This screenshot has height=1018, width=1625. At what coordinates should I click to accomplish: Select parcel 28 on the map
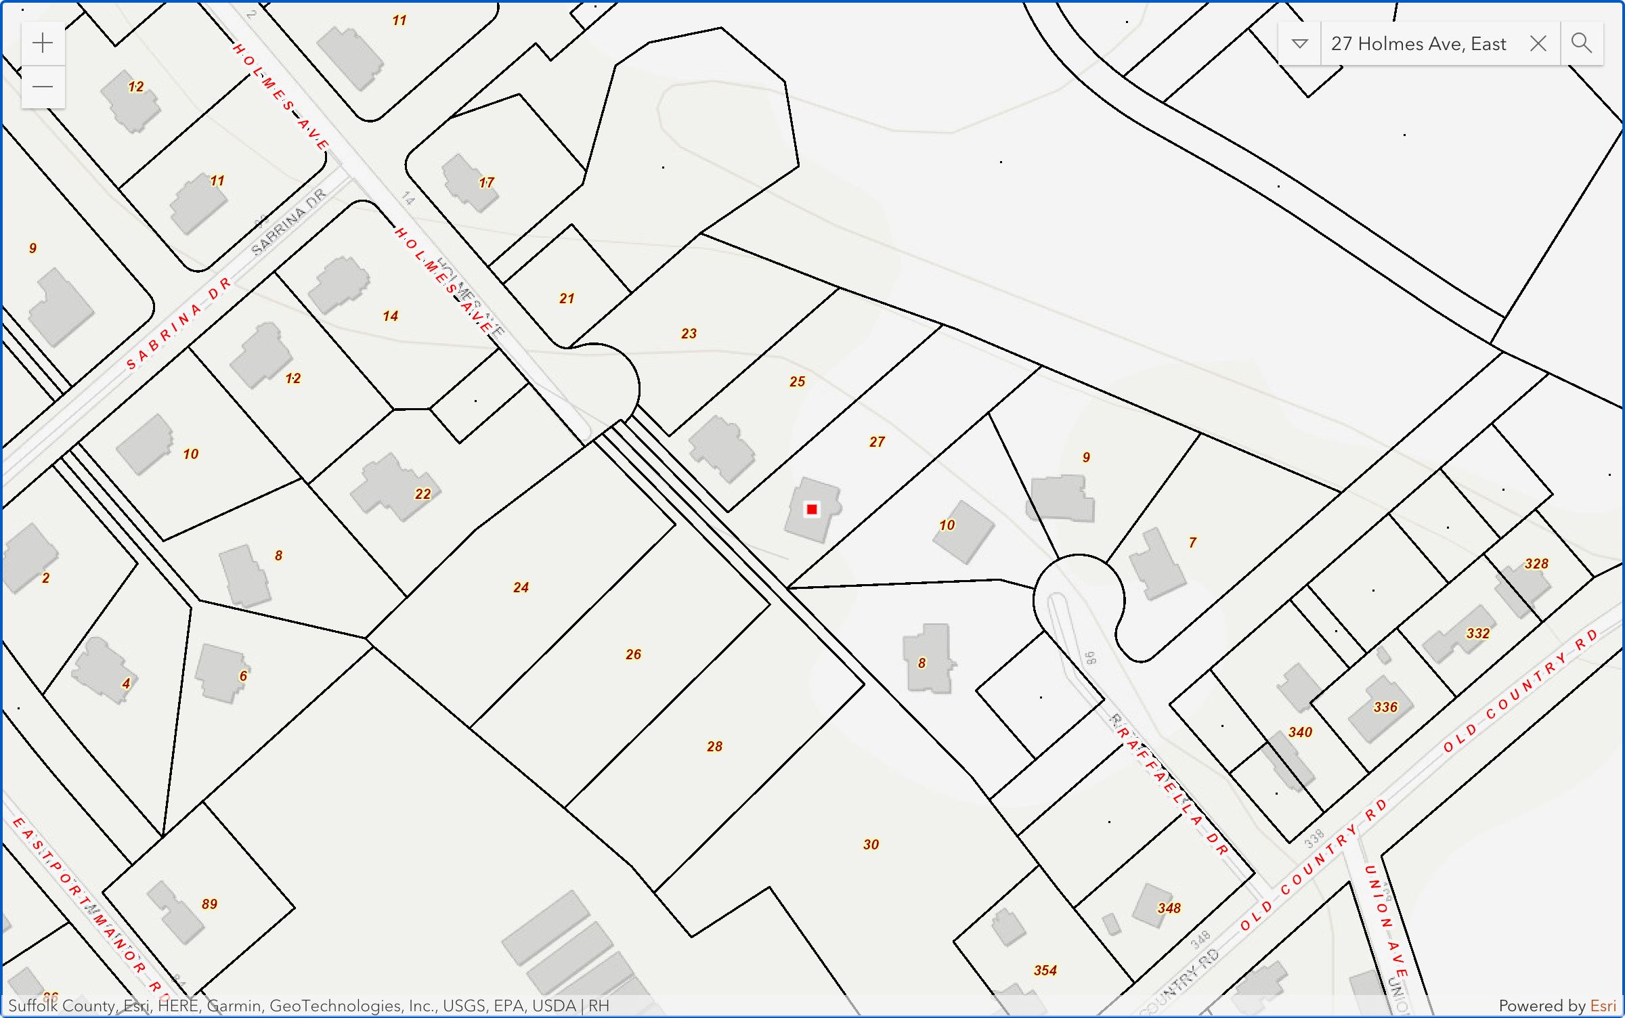coord(714,747)
